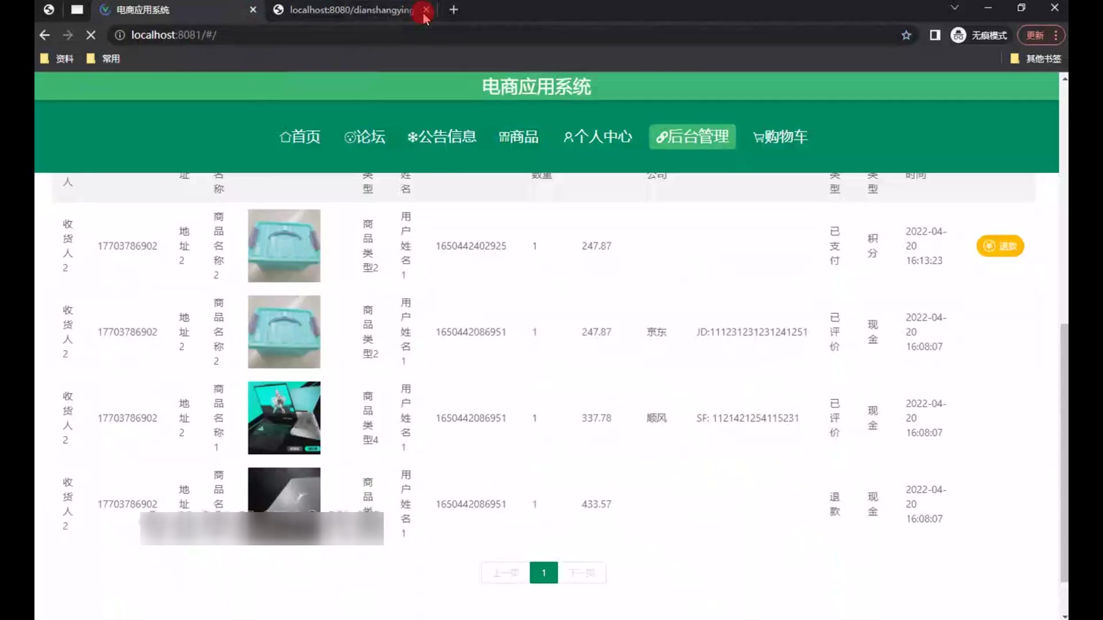
Task: Select 公告信息 announcements menu
Action: click(441, 137)
